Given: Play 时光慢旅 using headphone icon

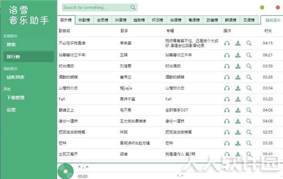Looking at the screenshot, I should click(x=227, y=66).
